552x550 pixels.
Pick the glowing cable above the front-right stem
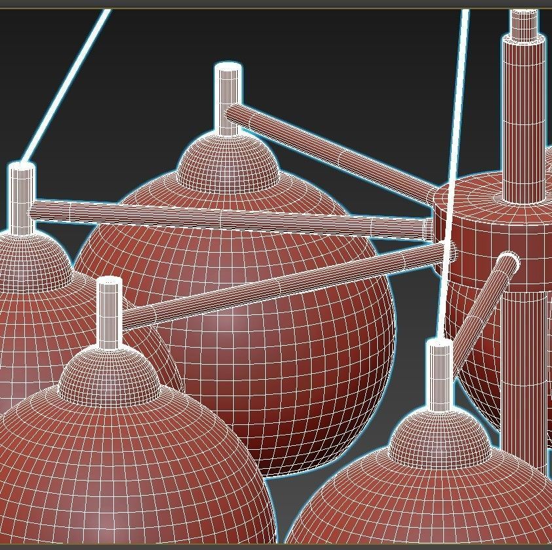point(453,173)
